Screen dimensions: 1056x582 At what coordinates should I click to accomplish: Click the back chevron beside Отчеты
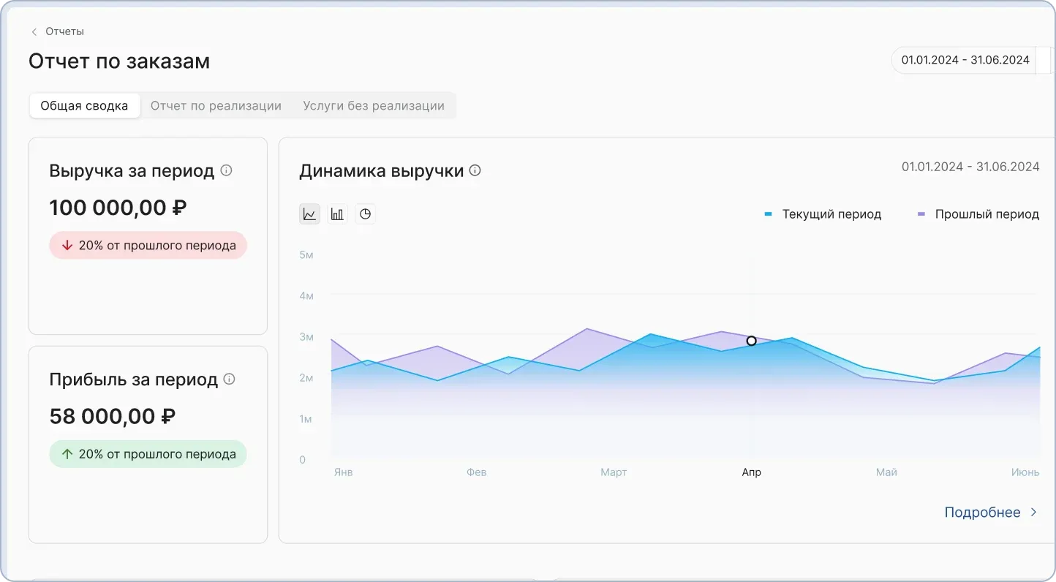[x=34, y=31]
